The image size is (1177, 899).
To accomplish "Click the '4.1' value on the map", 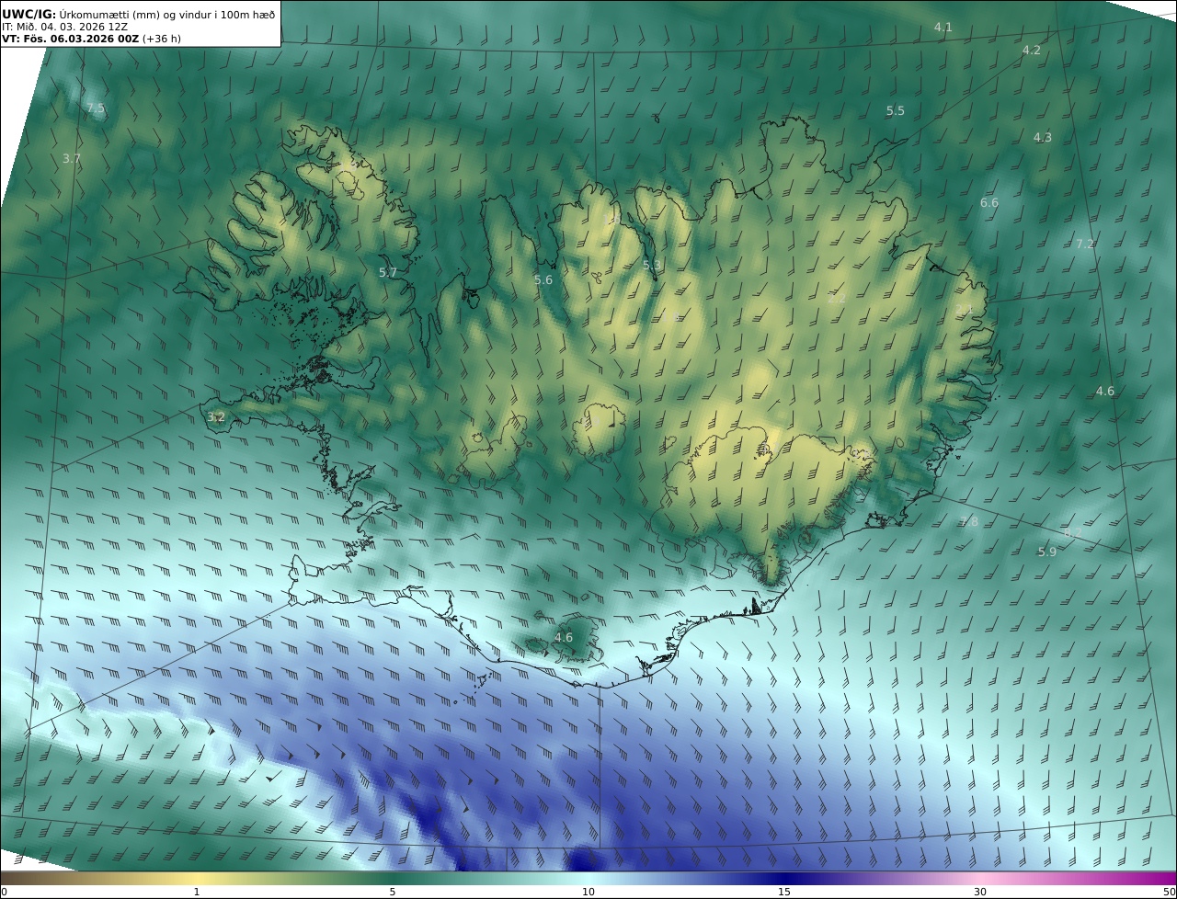I will coord(943,27).
